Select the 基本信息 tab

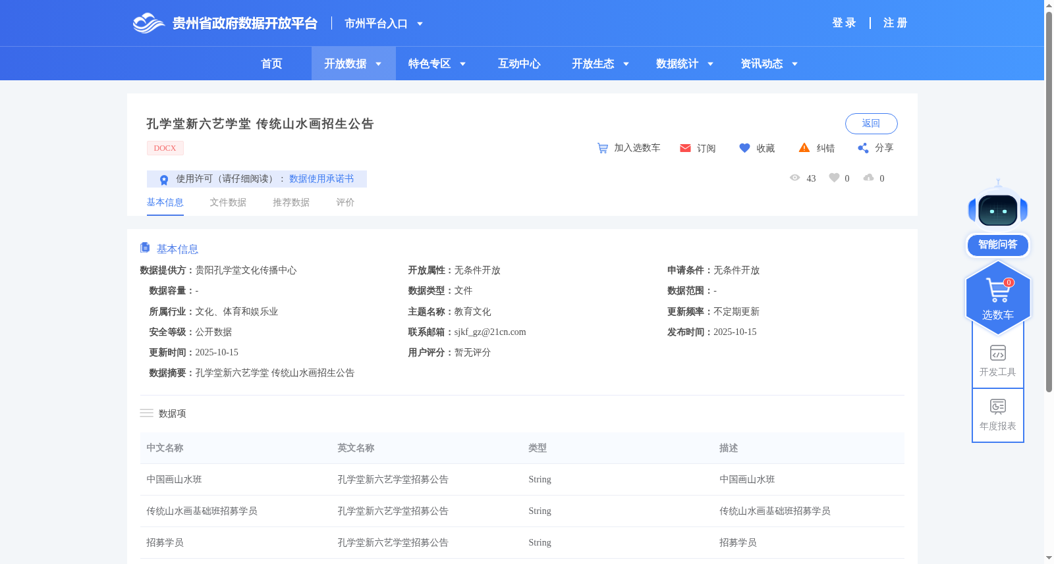(165, 203)
